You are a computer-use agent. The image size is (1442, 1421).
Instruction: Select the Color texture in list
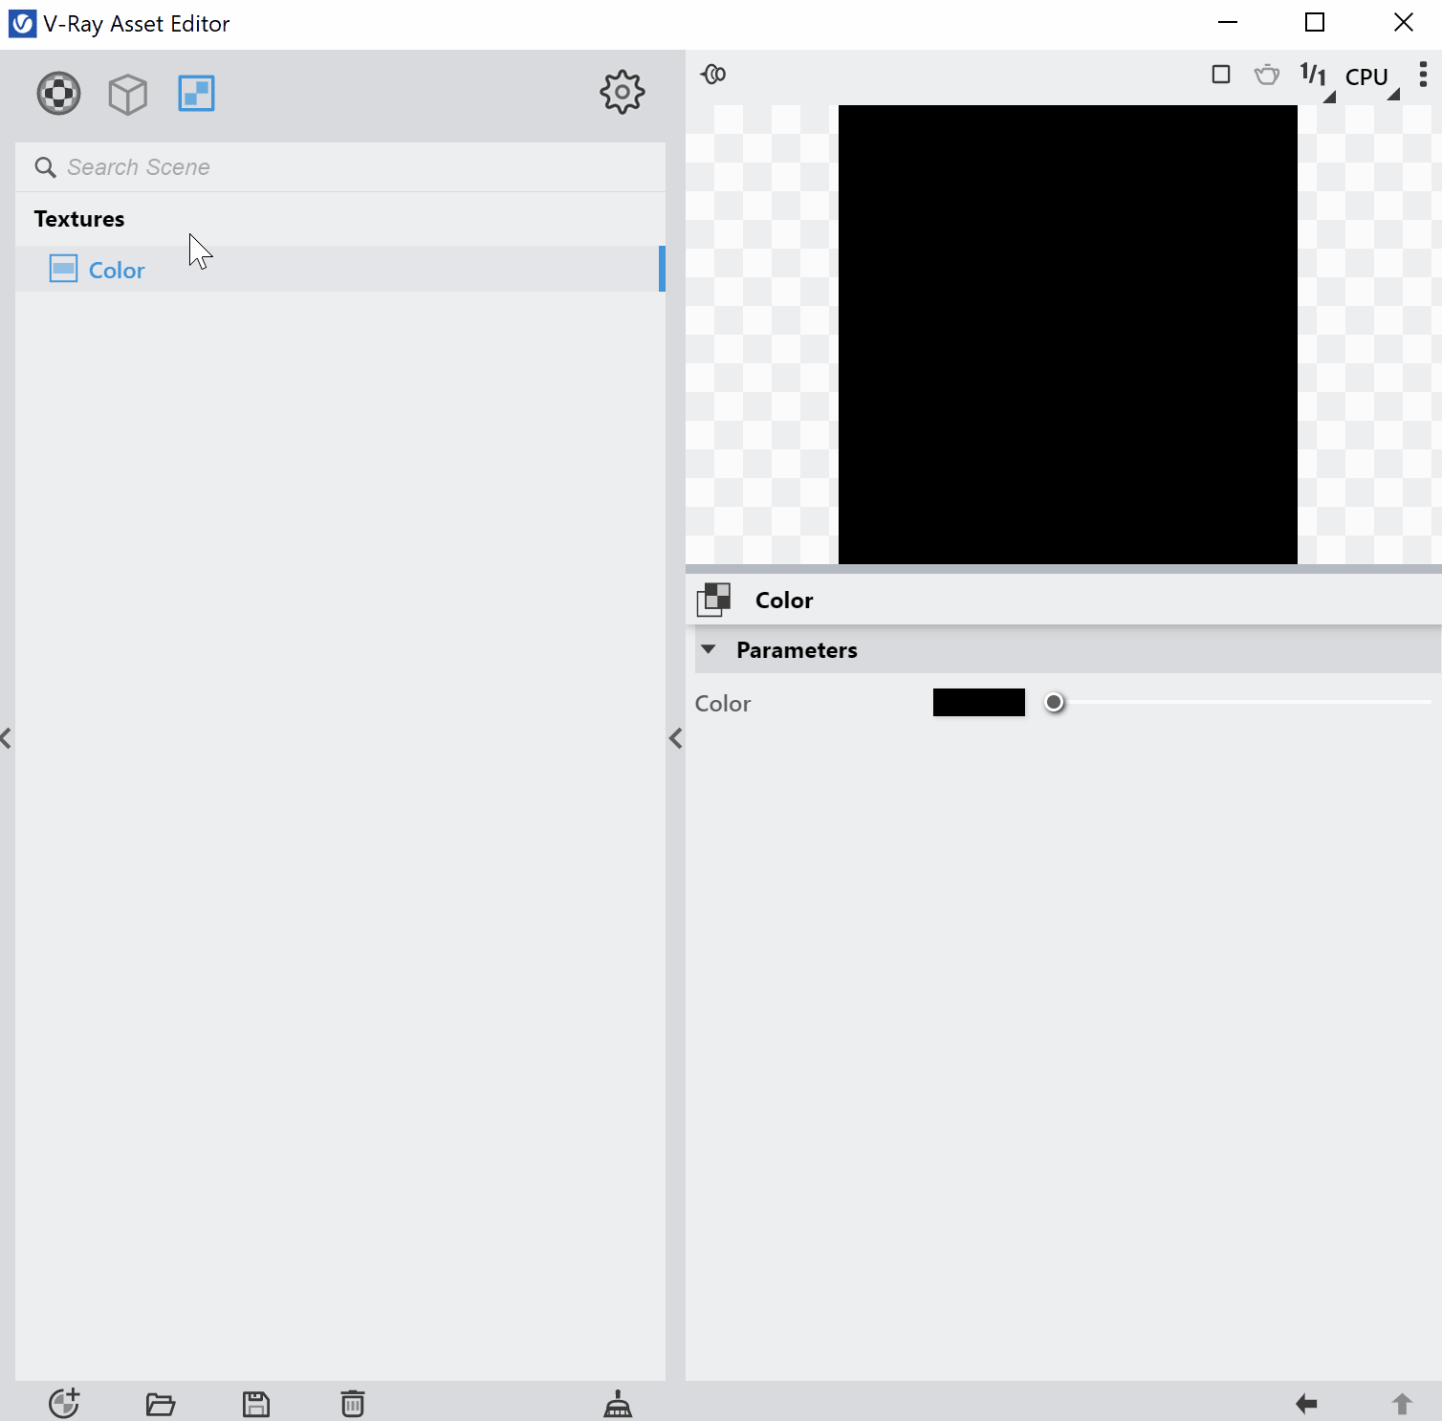point(340,270)
